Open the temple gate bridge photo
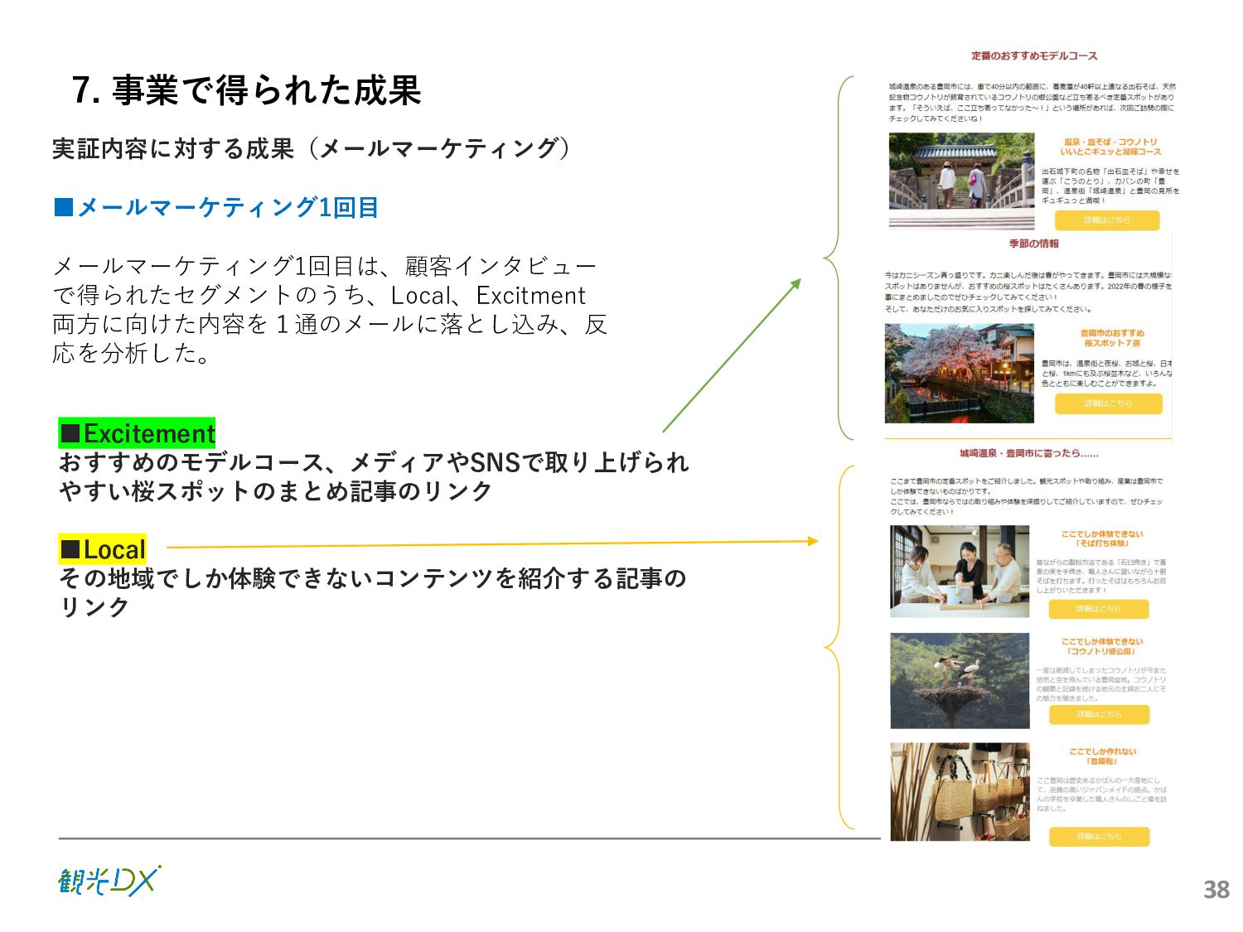1243x932 pixels. point(961,181)
